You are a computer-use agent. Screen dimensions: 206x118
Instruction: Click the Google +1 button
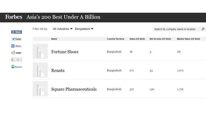[16, 60]
